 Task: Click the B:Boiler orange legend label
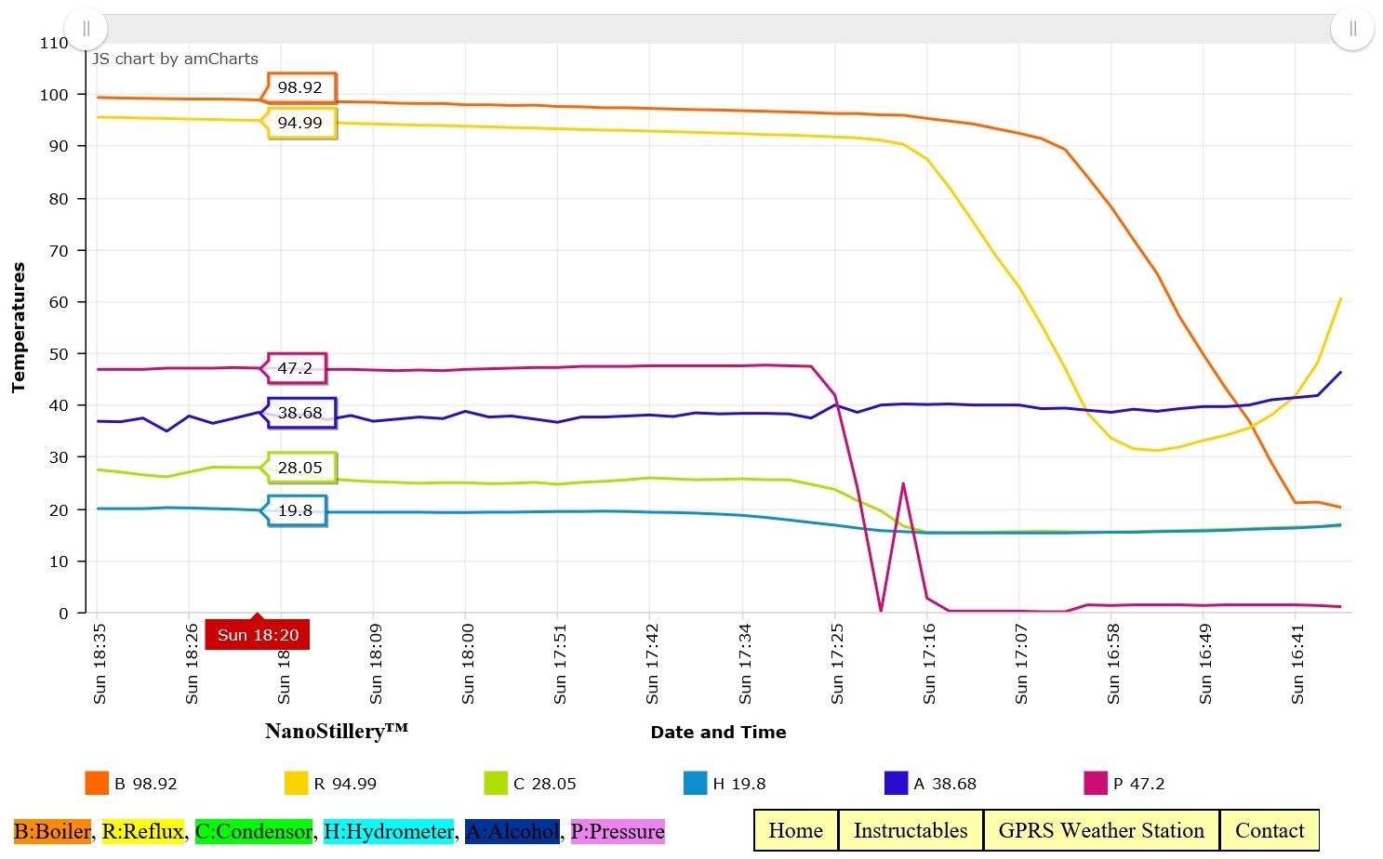[x=52, y=831]
